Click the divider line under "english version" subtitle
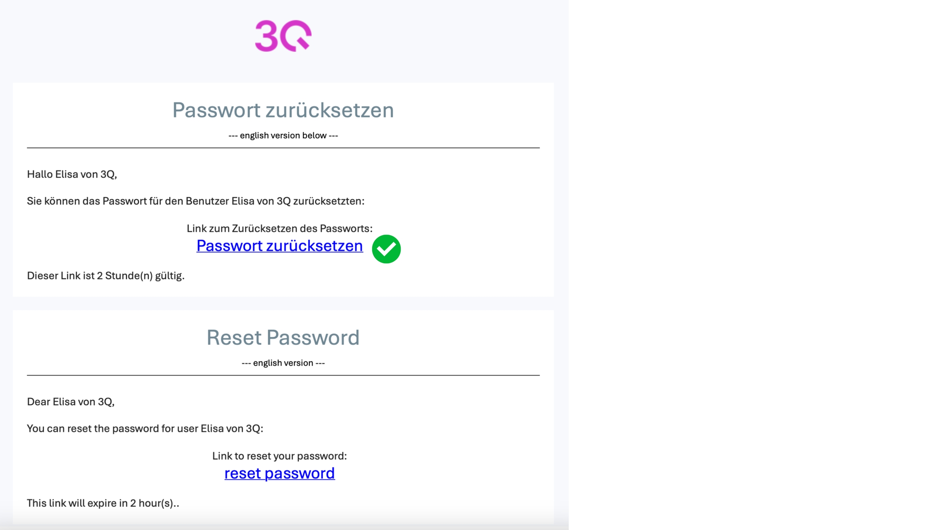The image size is (925, 530). pyautogui.click(x=283, y=375)
